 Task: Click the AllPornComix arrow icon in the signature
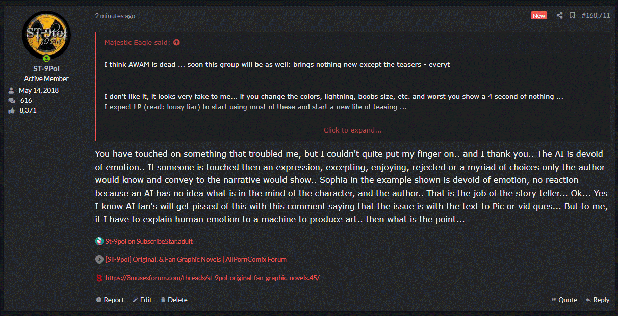99,259
